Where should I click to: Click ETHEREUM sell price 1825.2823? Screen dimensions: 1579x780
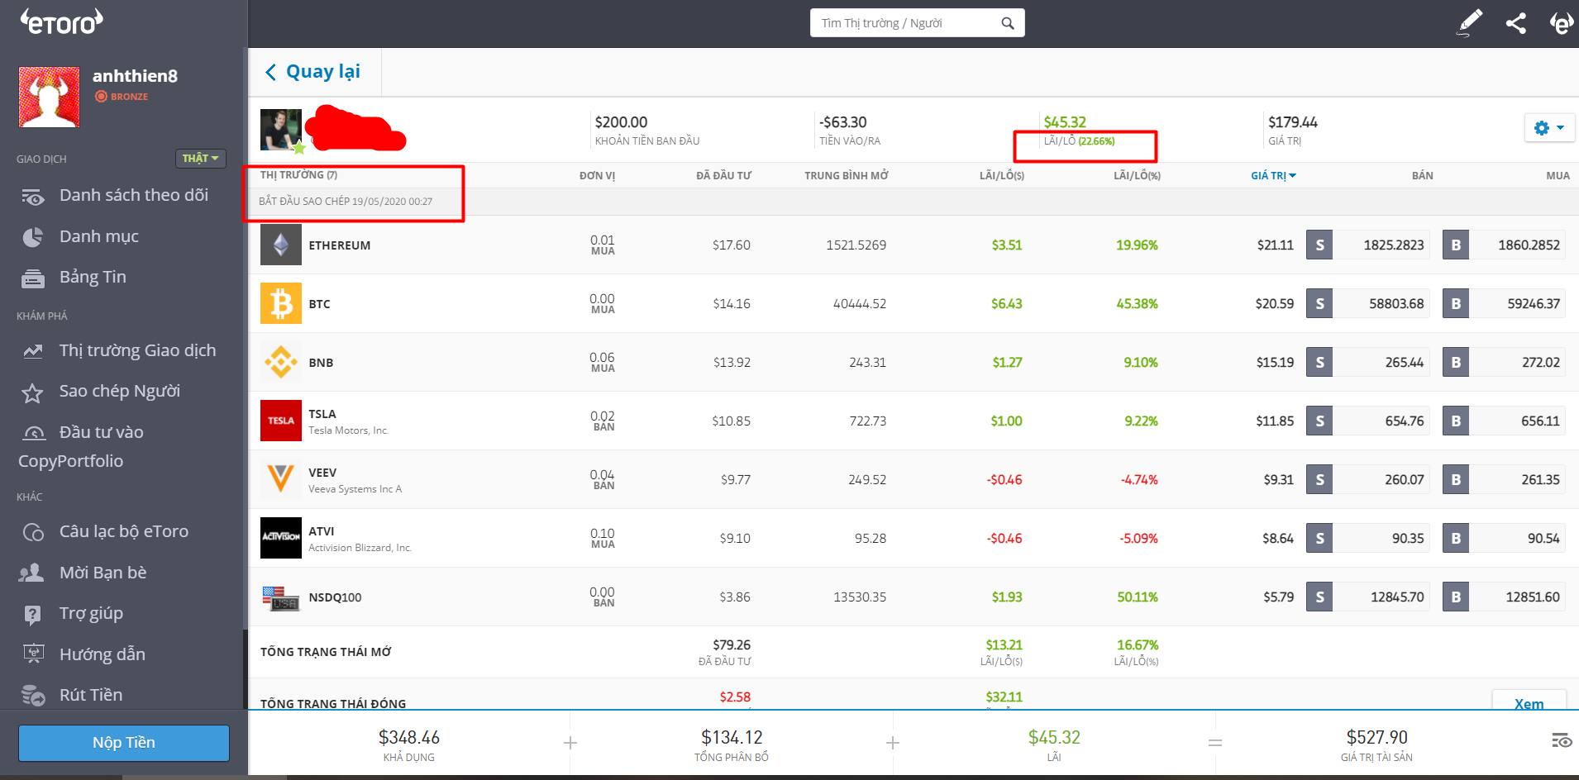pos(1381,245)
